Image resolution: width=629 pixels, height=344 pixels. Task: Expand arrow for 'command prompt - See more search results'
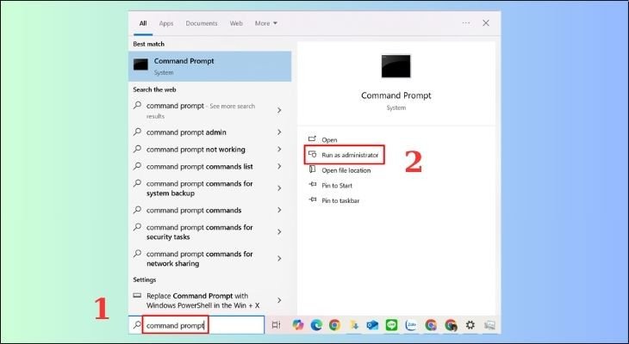pos(279,110)
